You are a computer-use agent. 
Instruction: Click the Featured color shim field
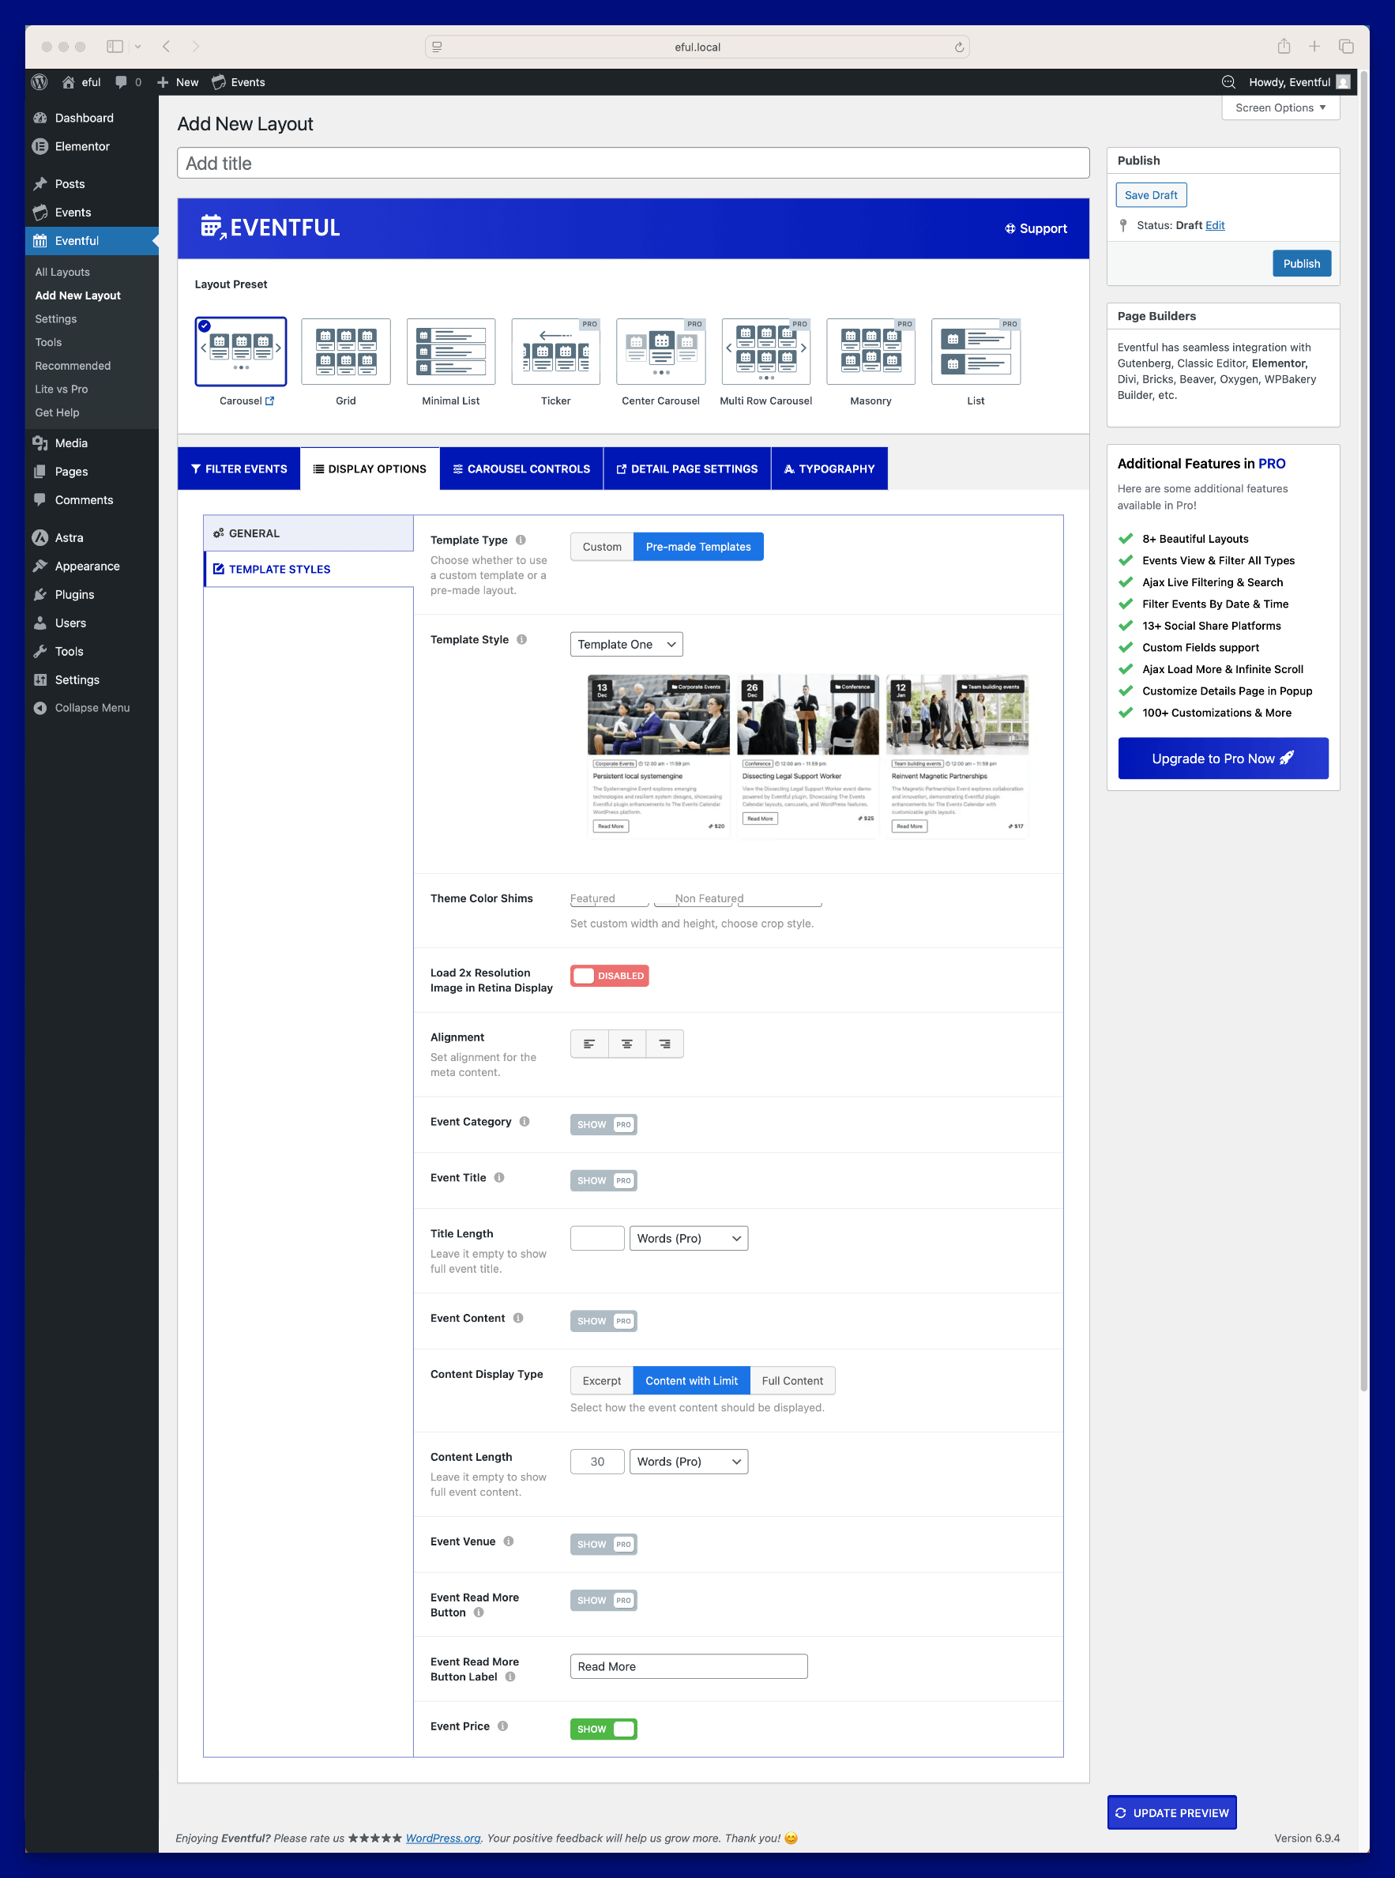point(609,898)
